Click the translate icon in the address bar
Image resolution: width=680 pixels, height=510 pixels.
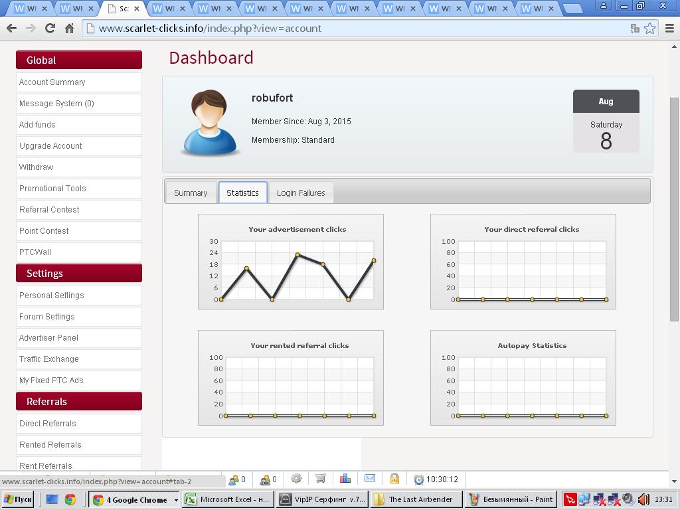[x=635, y=29]
